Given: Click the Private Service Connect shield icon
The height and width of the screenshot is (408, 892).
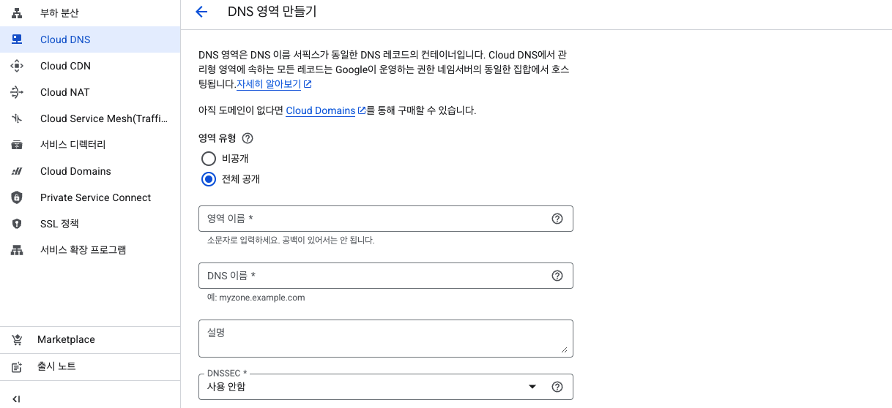Looking at the screenshot, I should [x=17, y=197].
